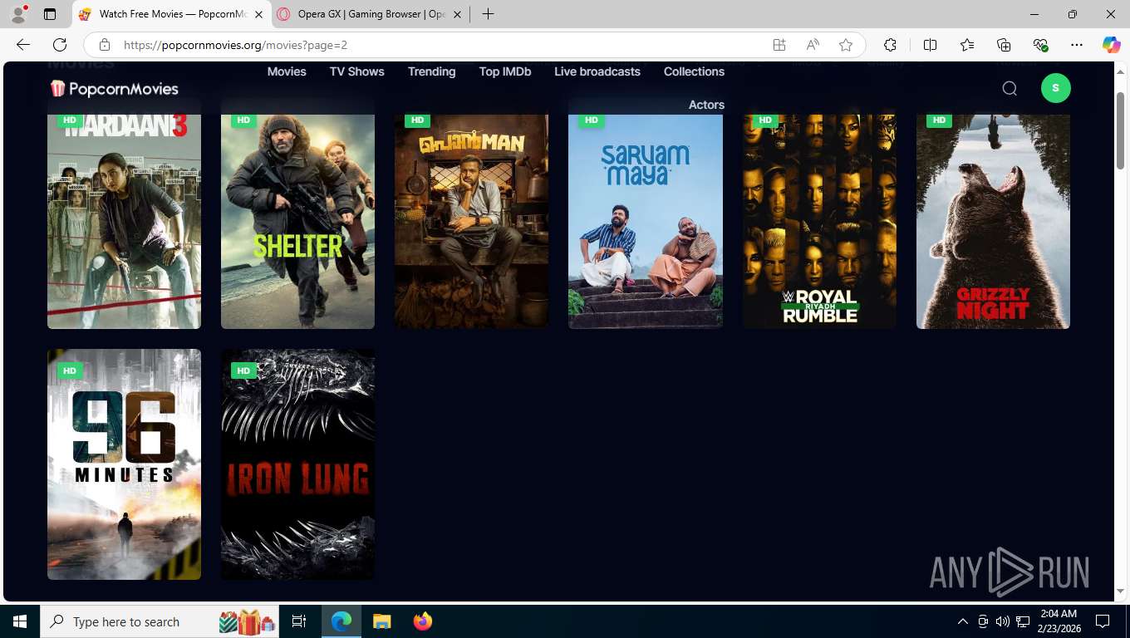Image resolution: width=1130 pixels, height=638 pixels.
Task: Open the Favorites list icon
Action: pyautogui.click(x=967, y=45)
